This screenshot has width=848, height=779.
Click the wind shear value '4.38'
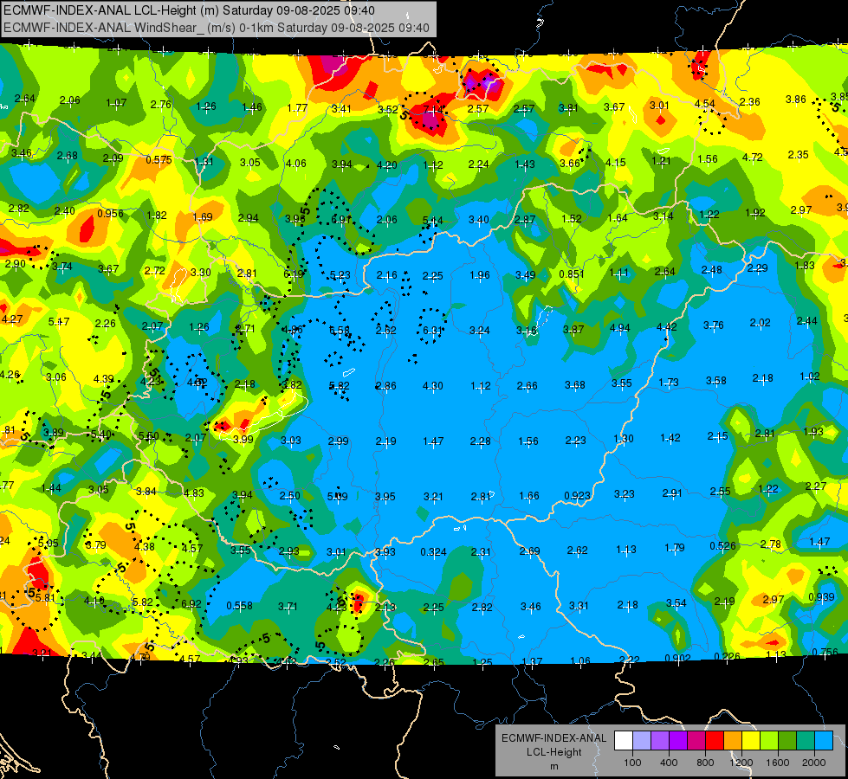145,546
